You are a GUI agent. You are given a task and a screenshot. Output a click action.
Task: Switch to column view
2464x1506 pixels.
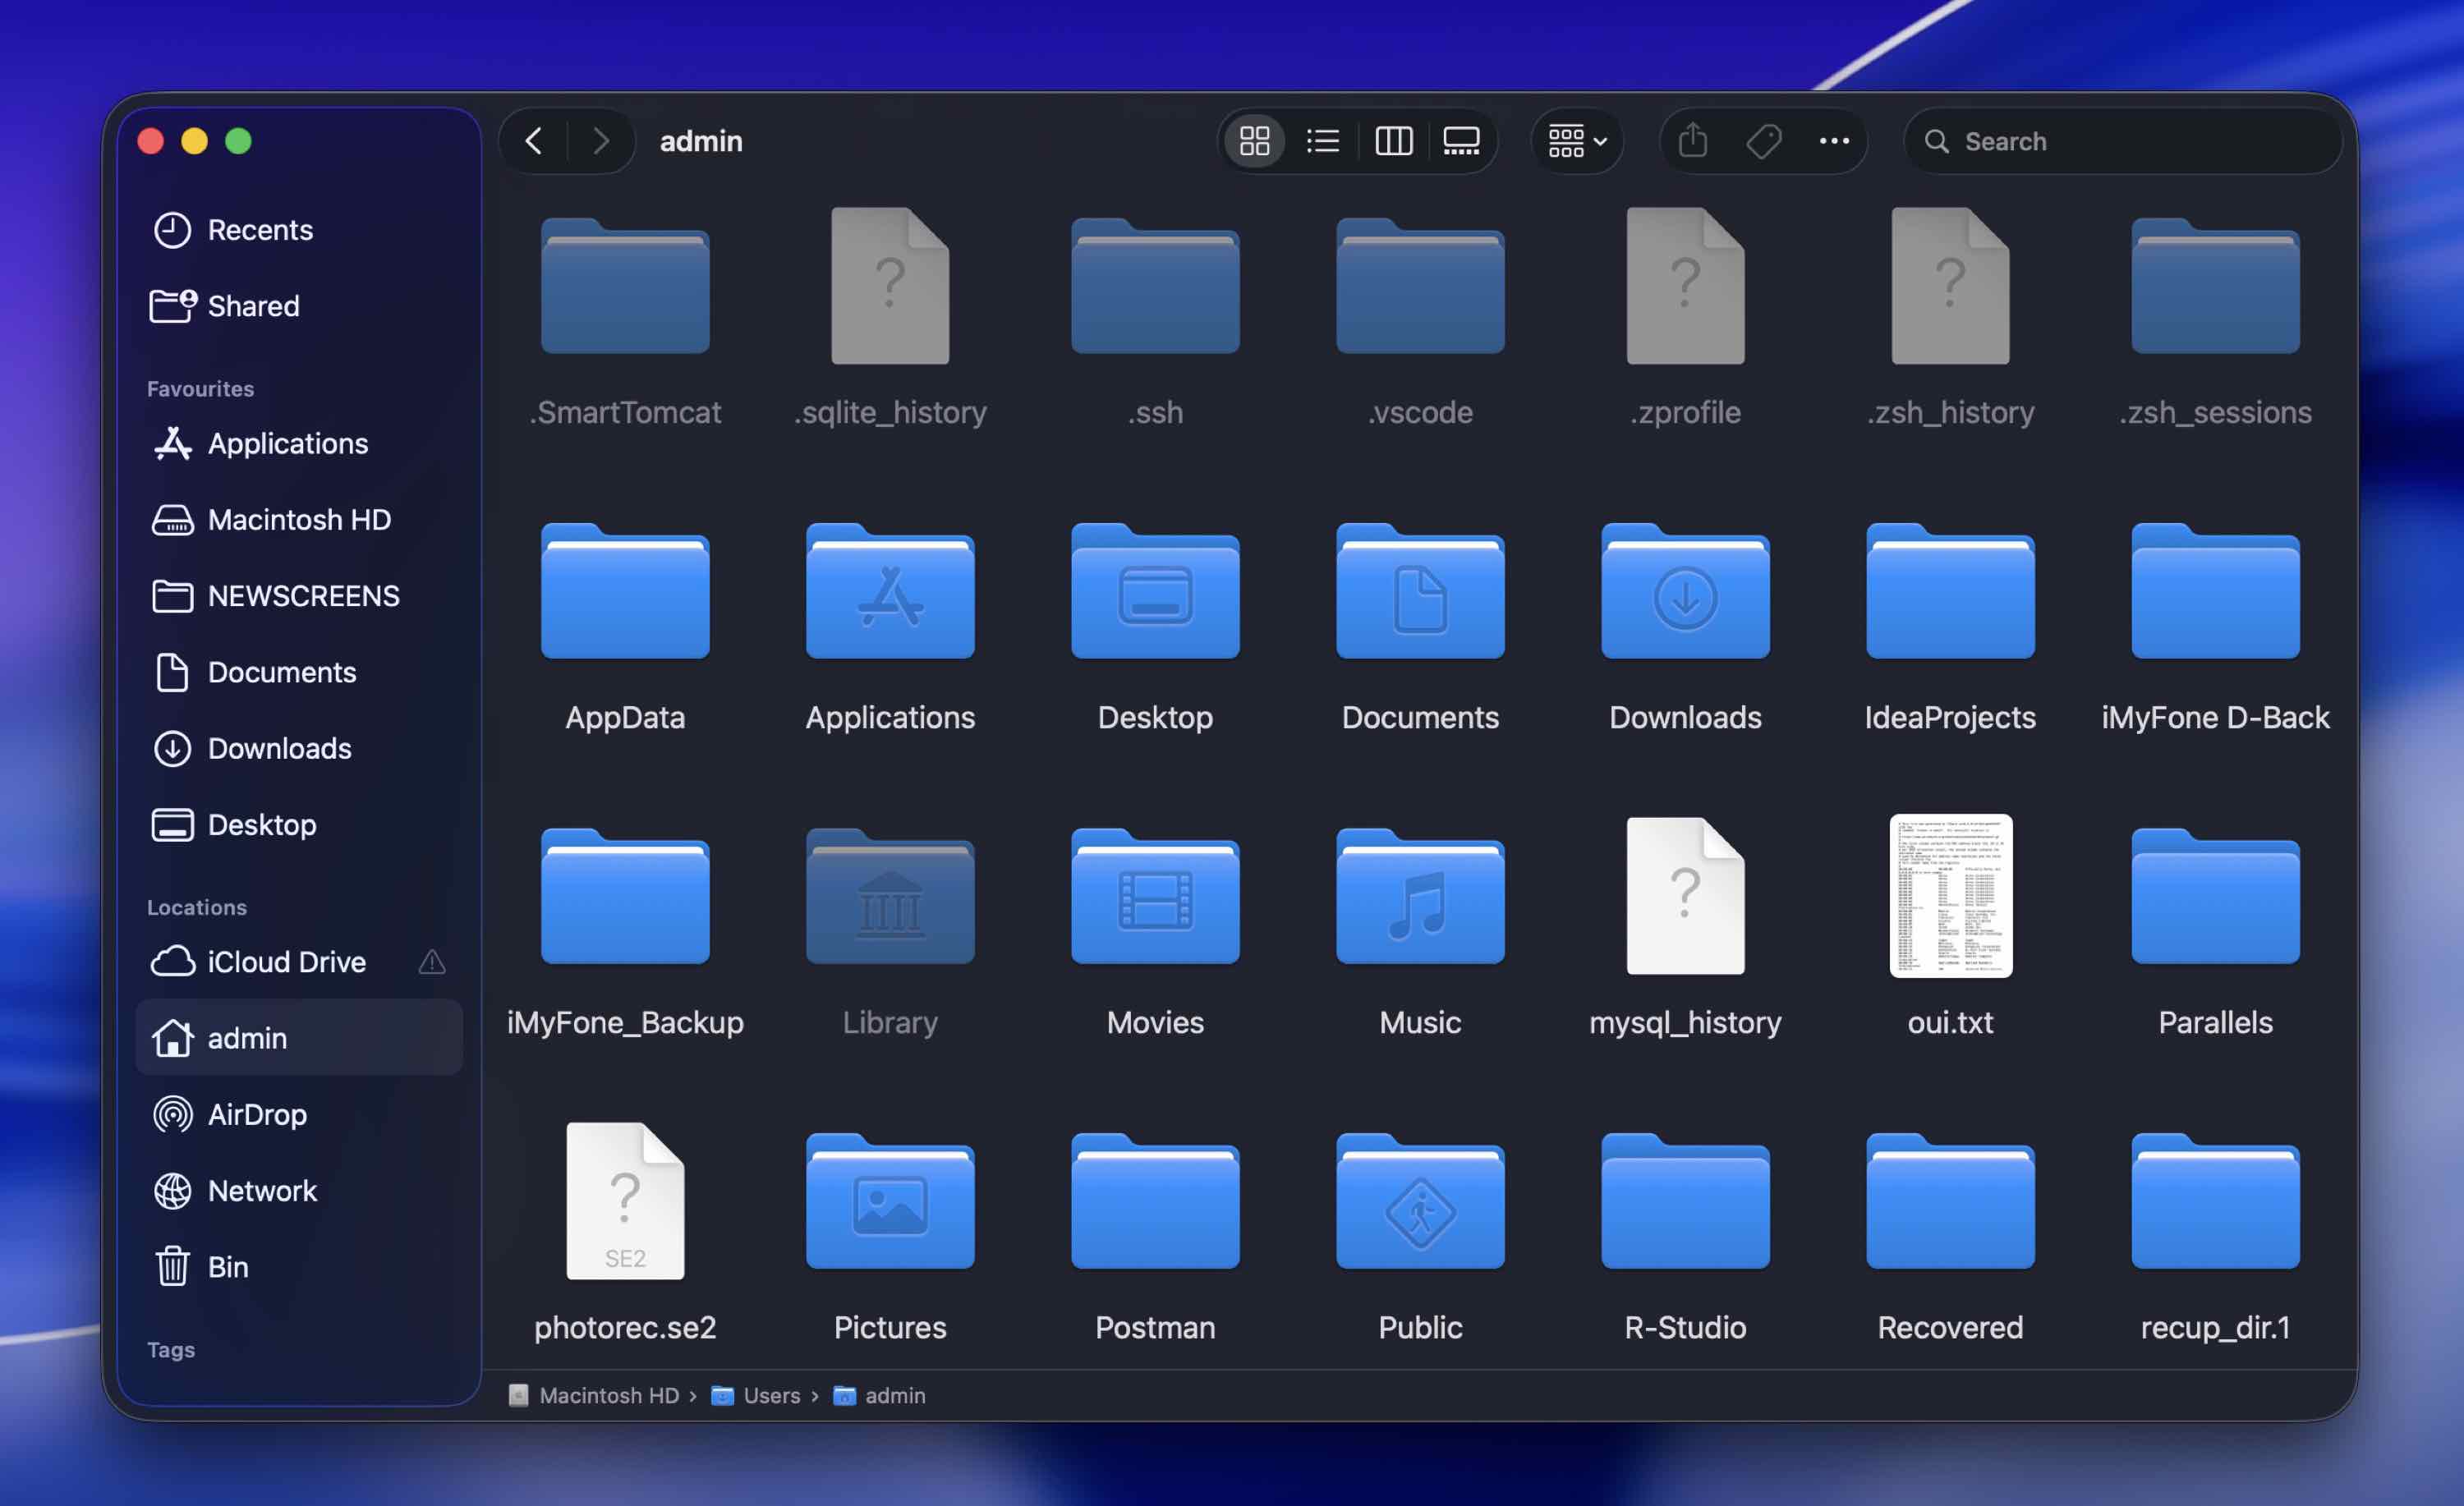coord(1393,141)
